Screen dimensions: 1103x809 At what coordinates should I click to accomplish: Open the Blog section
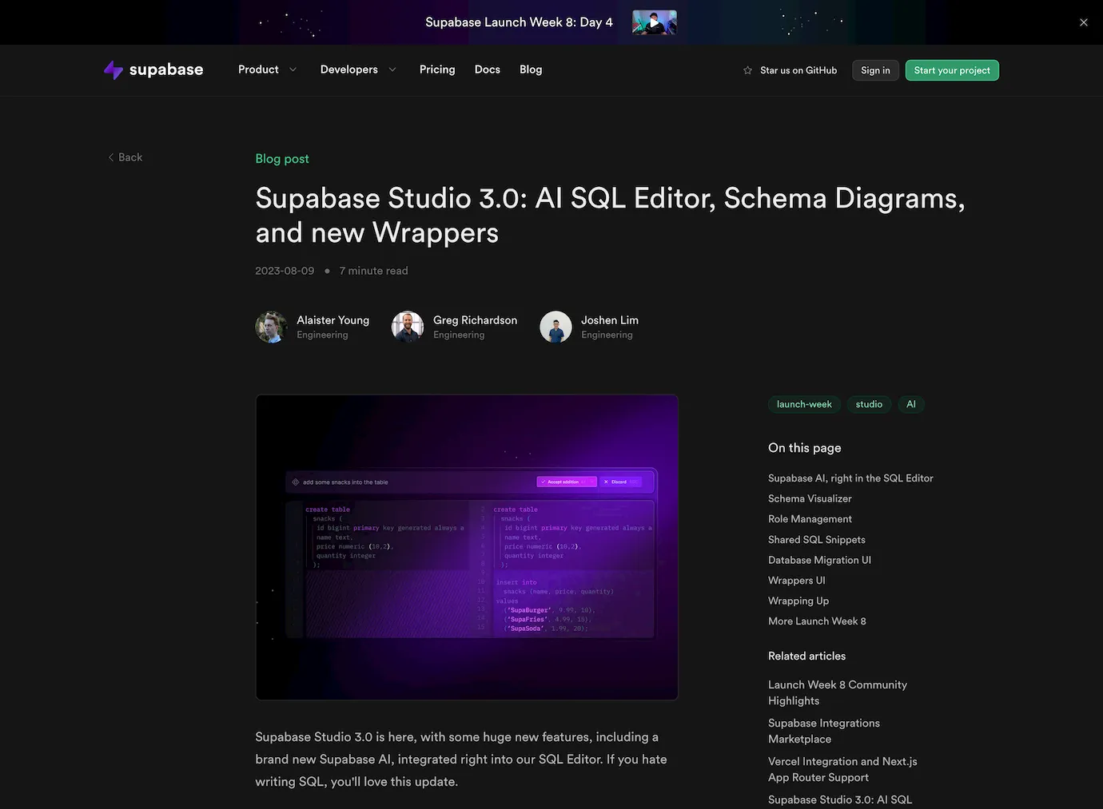[531, 69]
